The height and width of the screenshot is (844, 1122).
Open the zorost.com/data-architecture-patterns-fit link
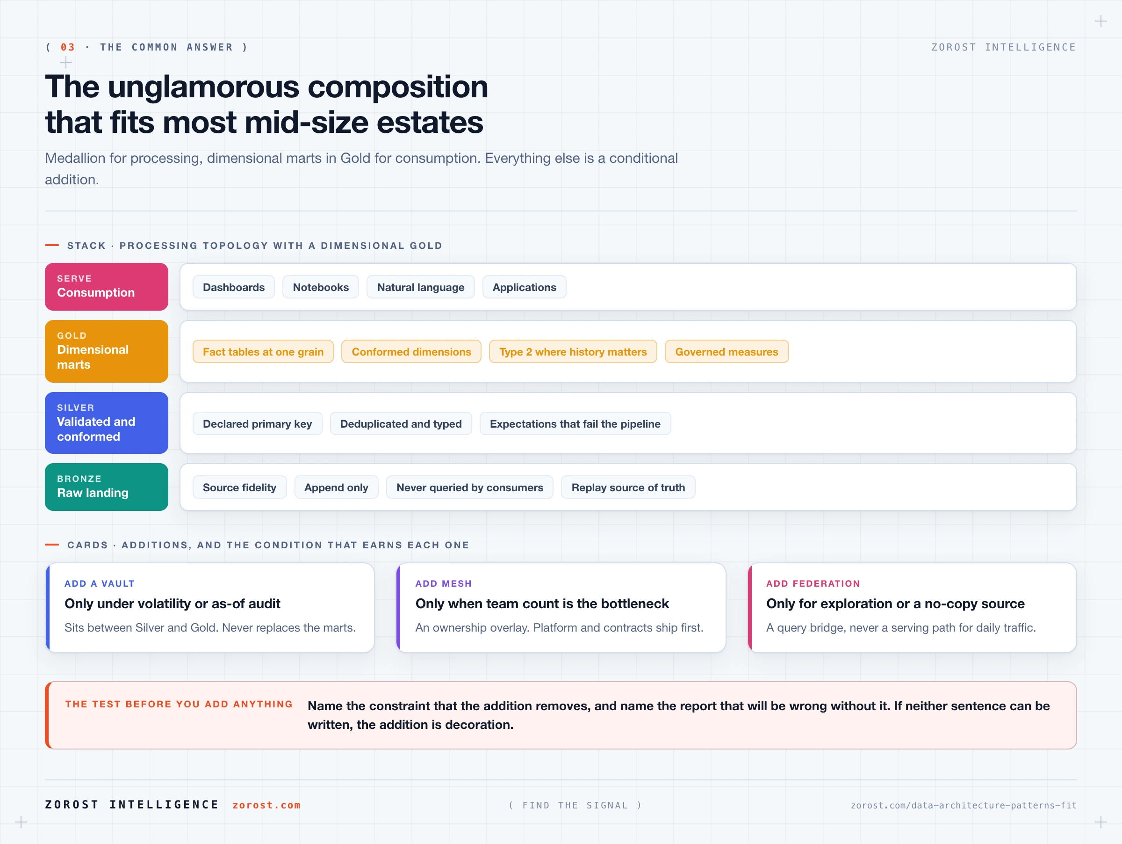(963, 805)
